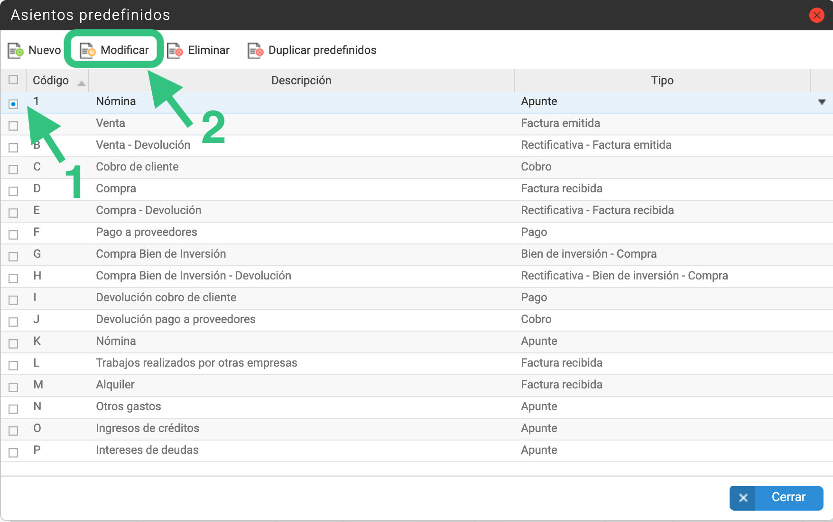Sort by Código column arrow

pyautogui.click(x=82, y=83)
